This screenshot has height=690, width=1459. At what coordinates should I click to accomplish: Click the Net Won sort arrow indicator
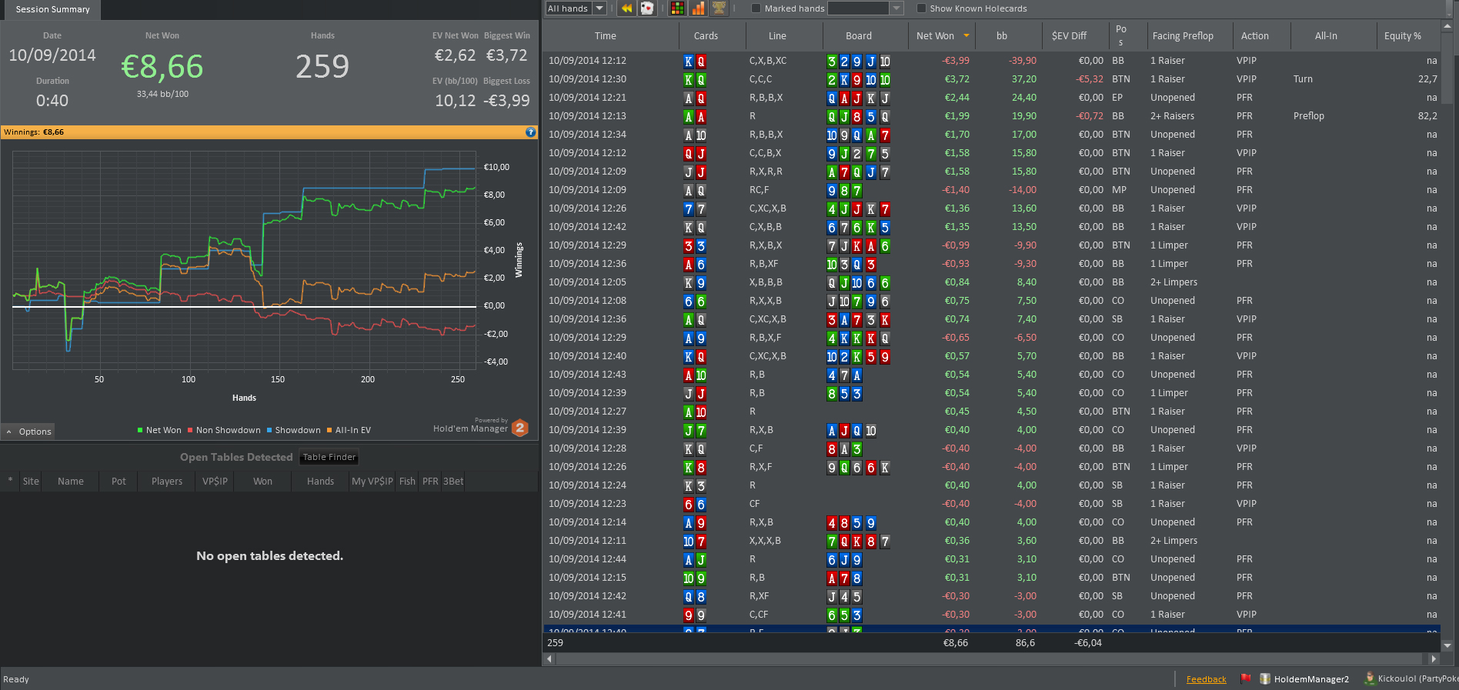click(967, 35)
